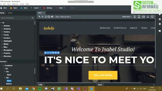
Task: Select the Headers category
Action: [x=7, y=38]
